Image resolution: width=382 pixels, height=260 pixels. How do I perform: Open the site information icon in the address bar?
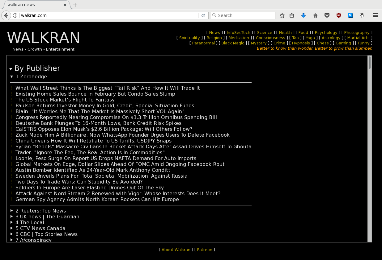(15, 15)
